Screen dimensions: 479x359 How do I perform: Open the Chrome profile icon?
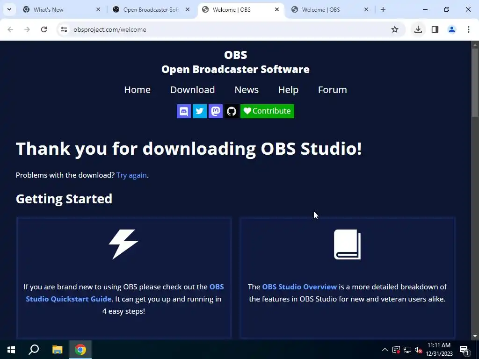(x=452, y=29)
